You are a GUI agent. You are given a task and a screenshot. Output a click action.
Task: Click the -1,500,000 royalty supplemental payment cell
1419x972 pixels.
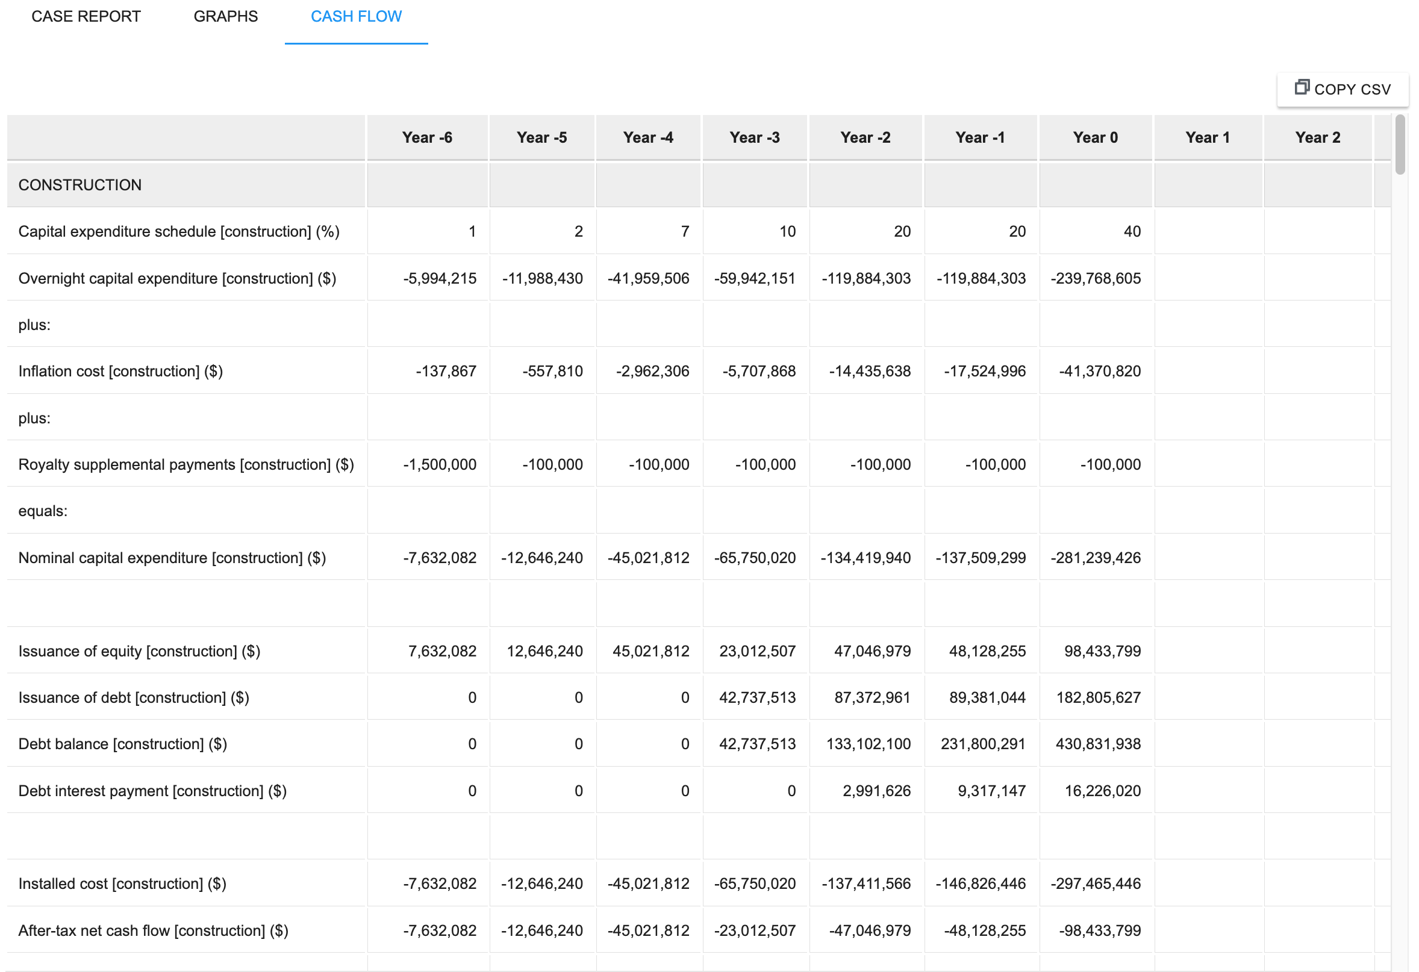440,465
